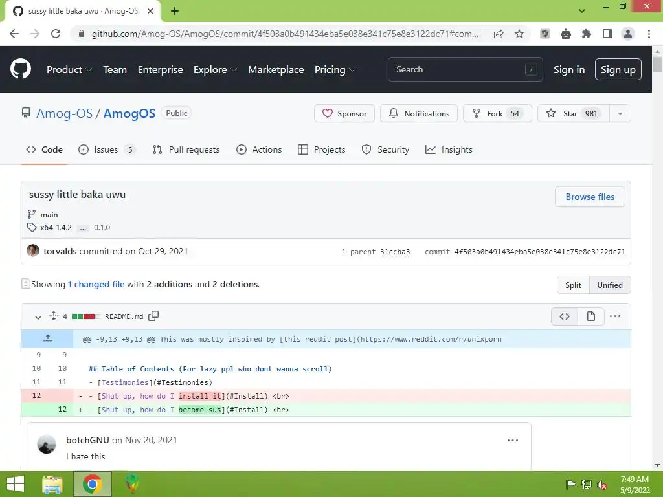Open the Insights tab
The height and width of the screenshot is (497, 663).
449,149
